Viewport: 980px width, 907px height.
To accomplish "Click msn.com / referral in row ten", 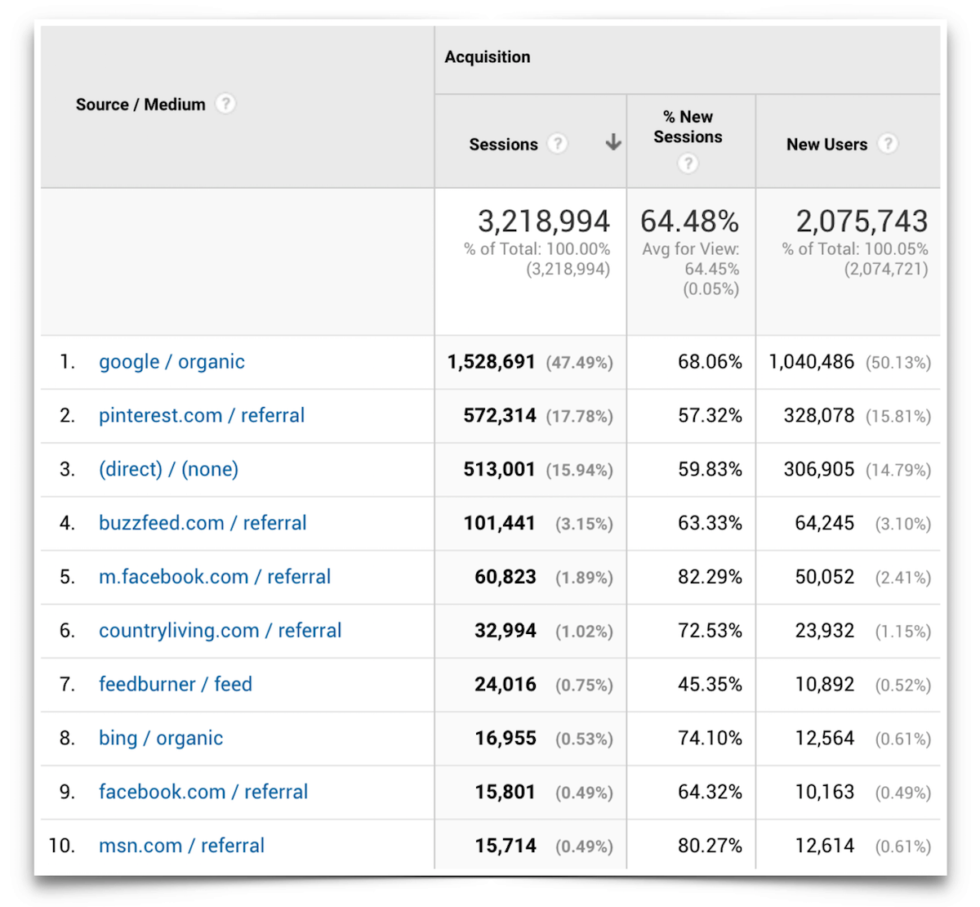I will pyautogui.click(x=181, y=846).
